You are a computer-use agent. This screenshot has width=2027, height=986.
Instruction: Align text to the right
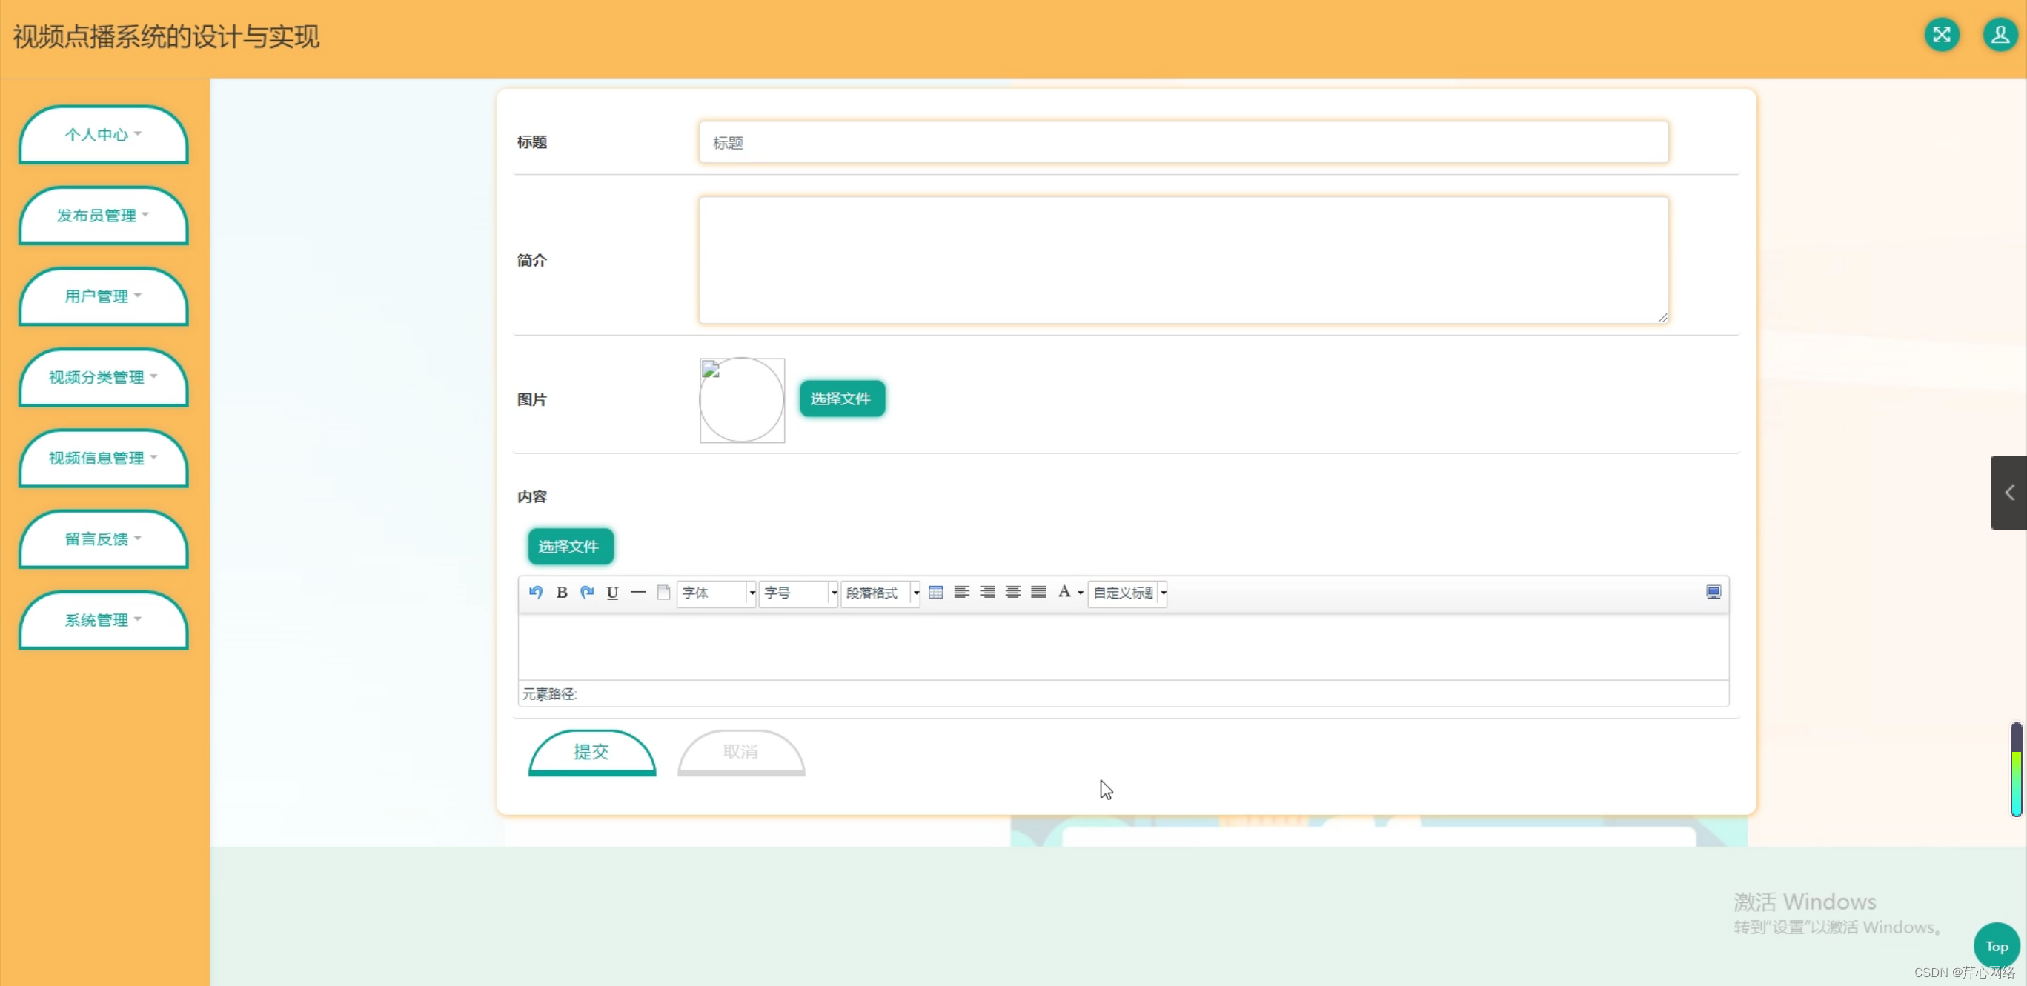coord(987,592)
